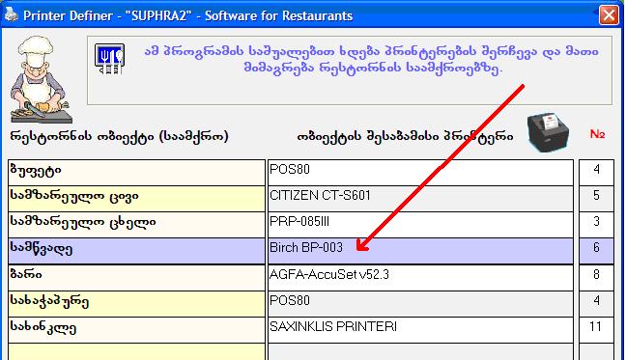Select the სამწვადე object row
The height and width of the screenshot is (360, 626).
click(136, 251)
